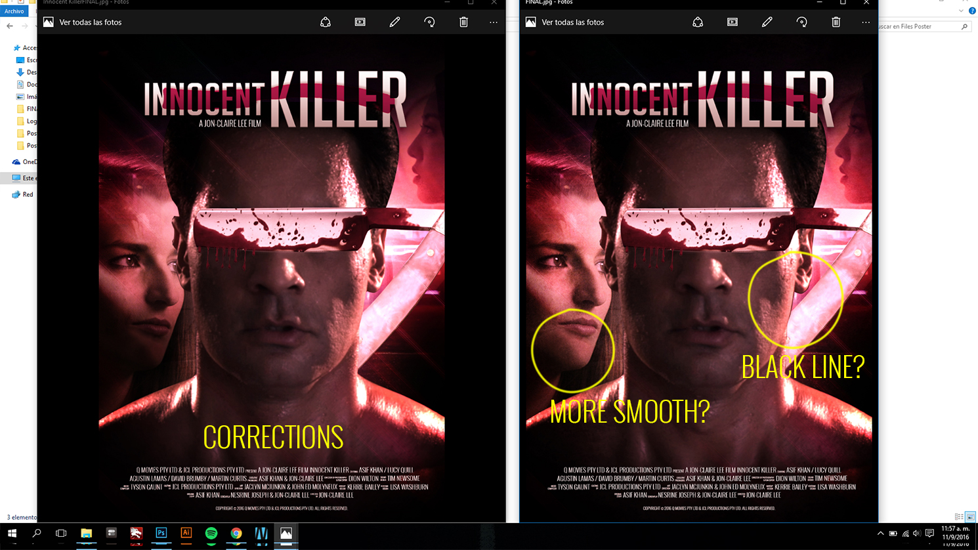The width and height of the screenshot is (978, 550).
Task: Open the FIN… folder in Explorer sidebar
Action: 26,109
